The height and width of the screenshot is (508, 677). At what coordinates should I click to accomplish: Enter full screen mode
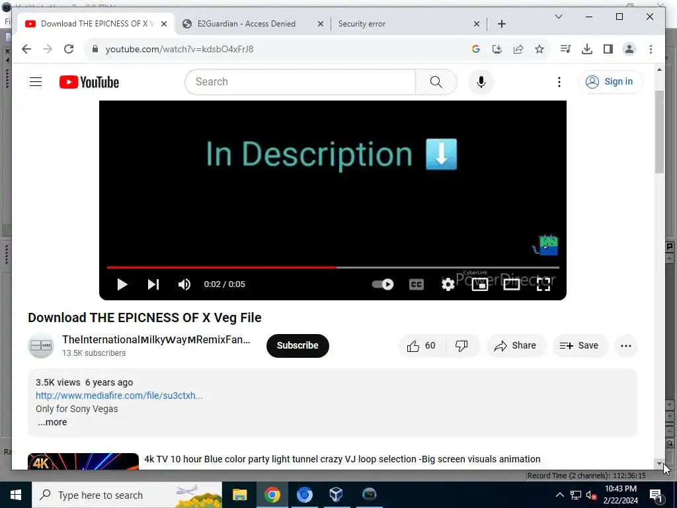[543, 284]
